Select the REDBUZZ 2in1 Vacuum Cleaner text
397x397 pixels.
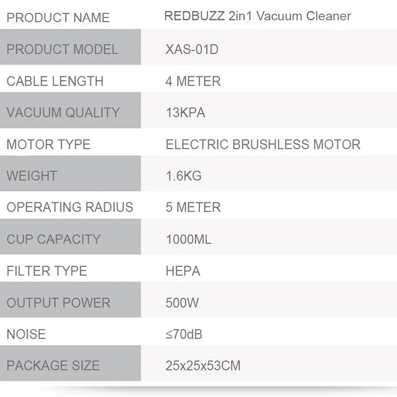258,16
